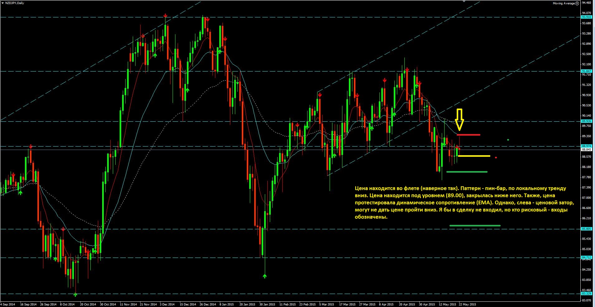595x307 pixels.
Task: Click the 83.329 cyan price level tag
Action: (586, 294)
